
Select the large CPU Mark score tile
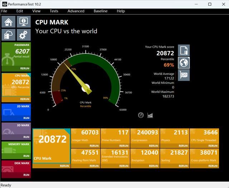(x=52, y=146)
